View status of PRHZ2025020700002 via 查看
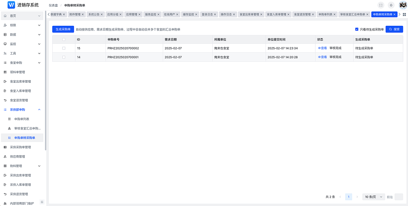408x206 pixels. click(323, 48)
